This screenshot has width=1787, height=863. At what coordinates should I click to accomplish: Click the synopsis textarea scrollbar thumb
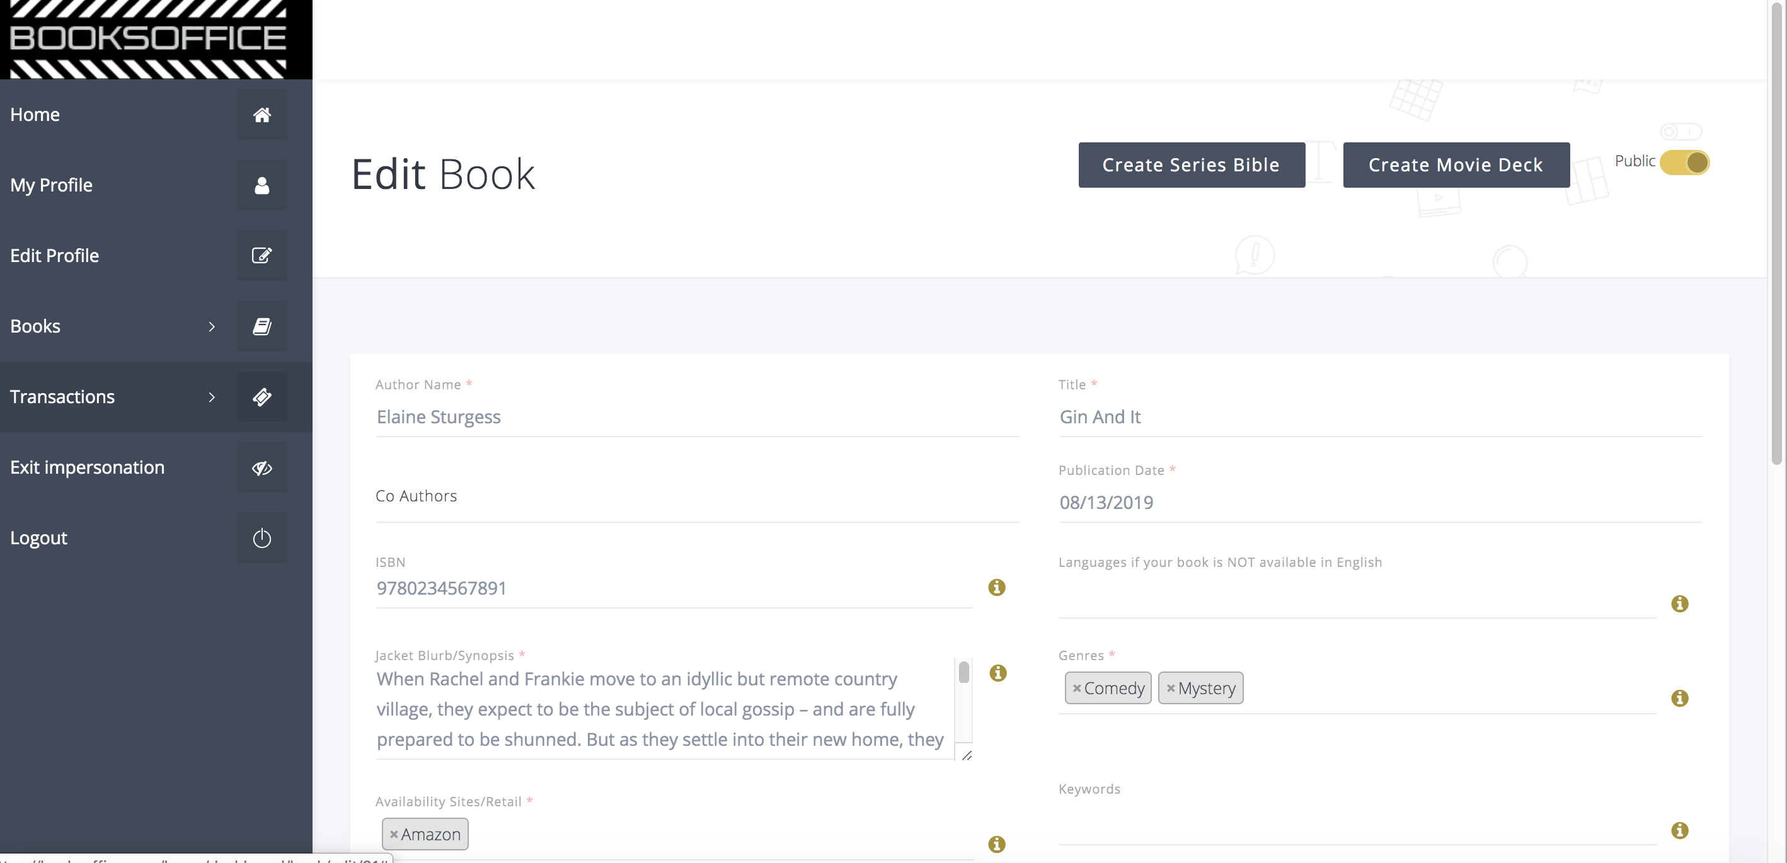963,673
